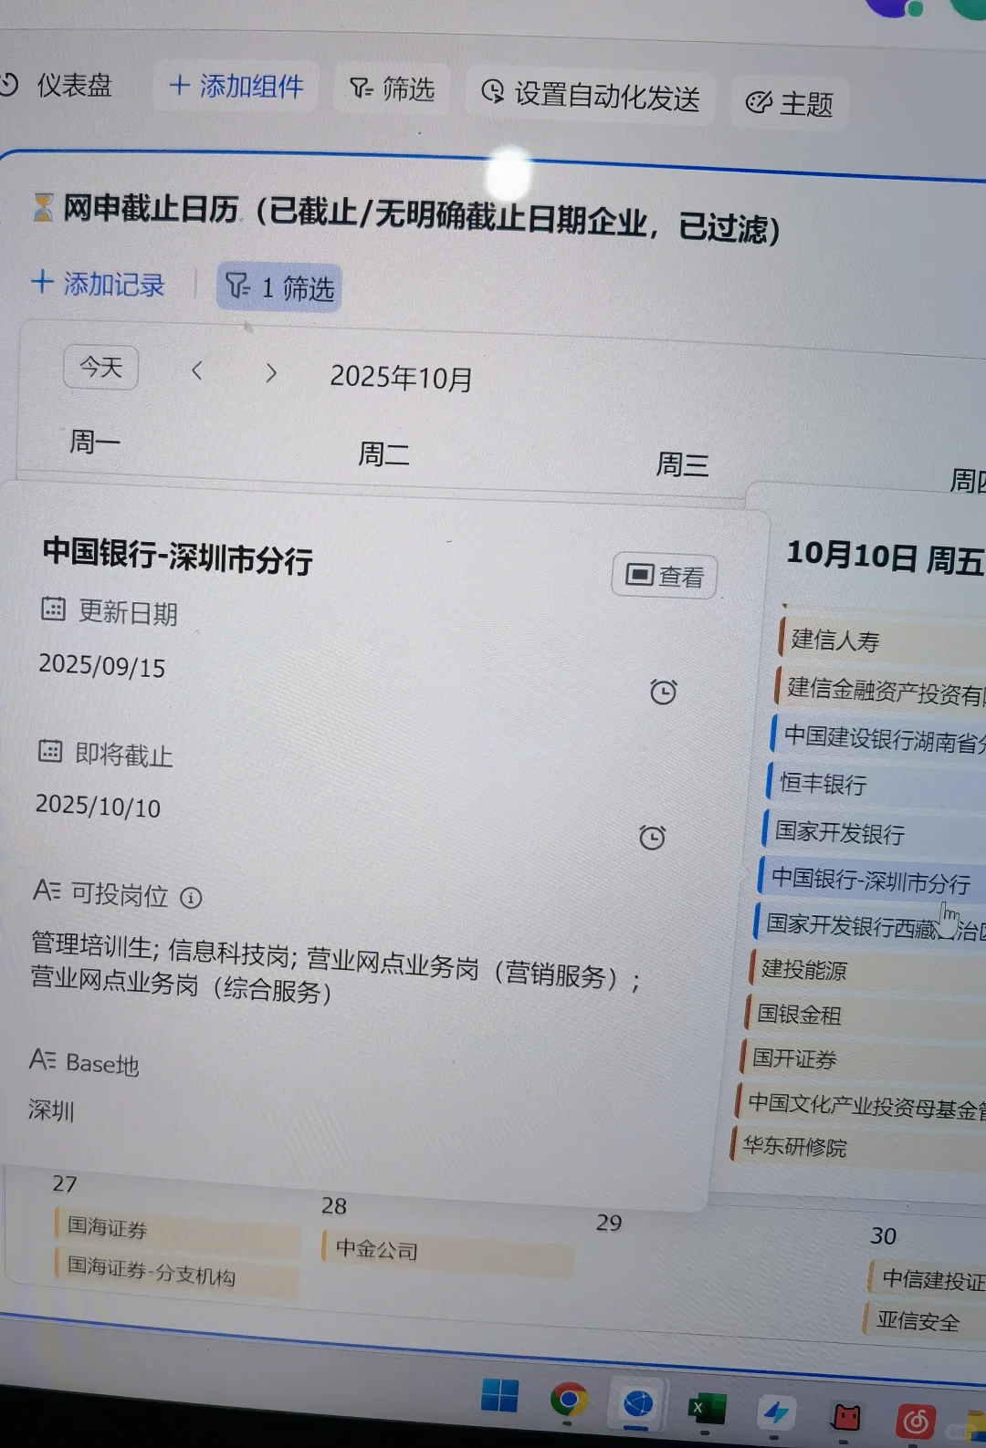Select the 华东研修院 entry
The image size is (986, 1448).
pyautogui.click(x=857, y=1148)
